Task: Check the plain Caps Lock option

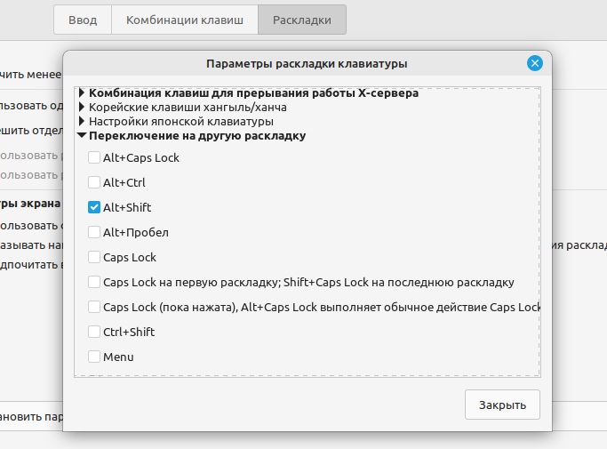Action: tap(94, 257)
